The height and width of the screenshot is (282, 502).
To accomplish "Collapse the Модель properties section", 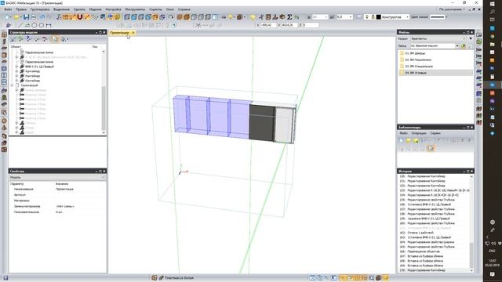I will 103,177.
